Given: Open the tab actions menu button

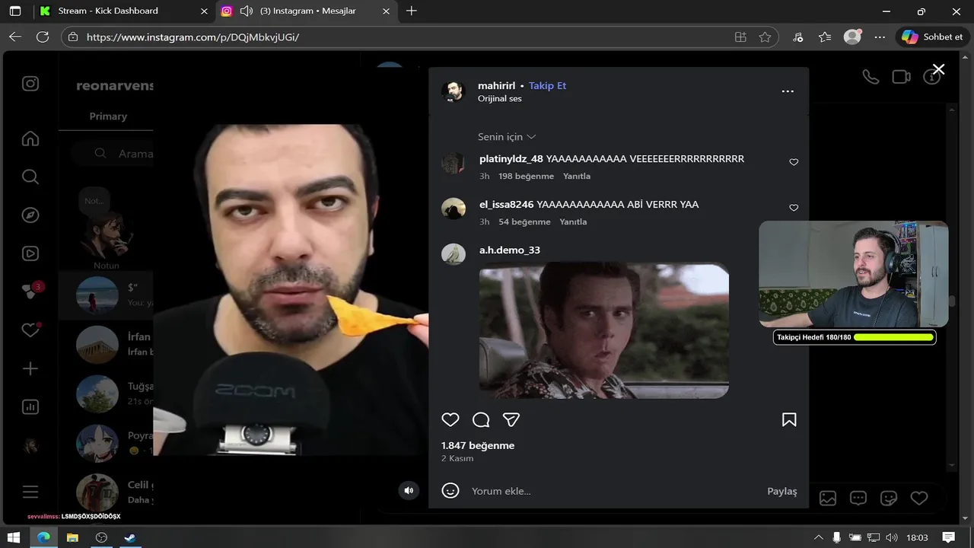Looking at the screenshot, I should [x=15, y=11].
